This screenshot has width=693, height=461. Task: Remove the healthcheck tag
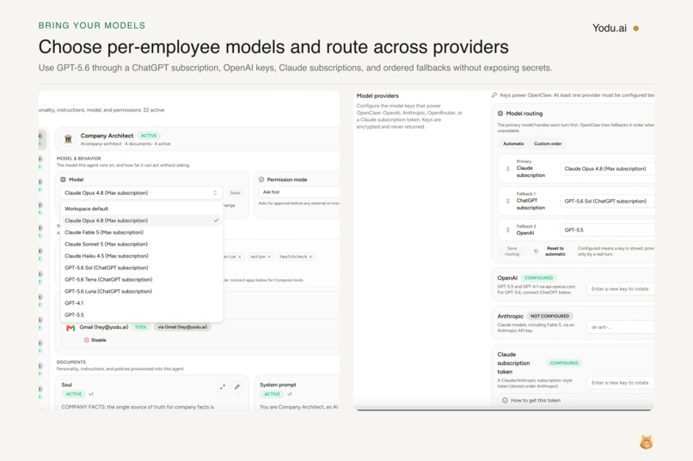click(x=310, y=257)
